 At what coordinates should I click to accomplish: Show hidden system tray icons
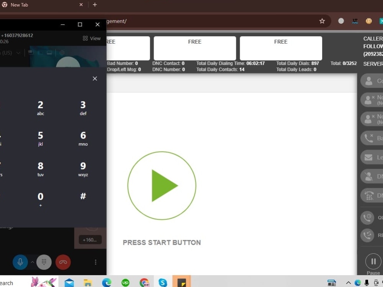tap(348, 283)
